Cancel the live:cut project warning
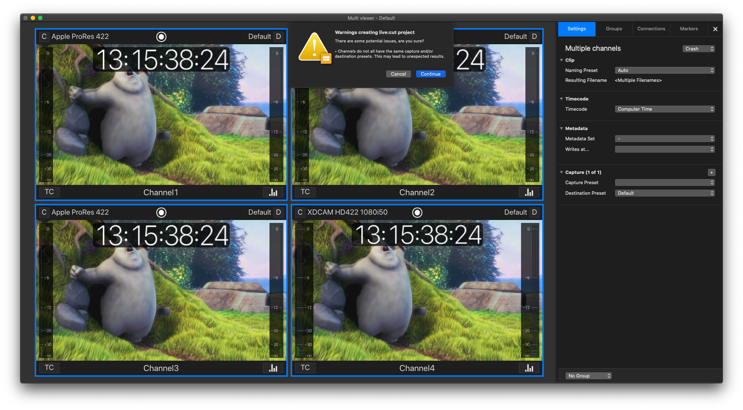The image size is (743, 410). (398, 74)
